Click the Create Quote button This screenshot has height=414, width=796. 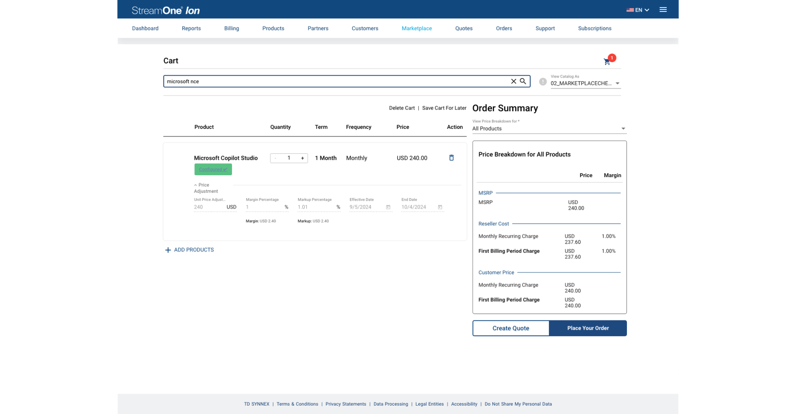[x=511, y=328]
